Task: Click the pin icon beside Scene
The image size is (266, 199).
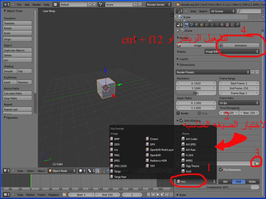Action: click(178, 31)
